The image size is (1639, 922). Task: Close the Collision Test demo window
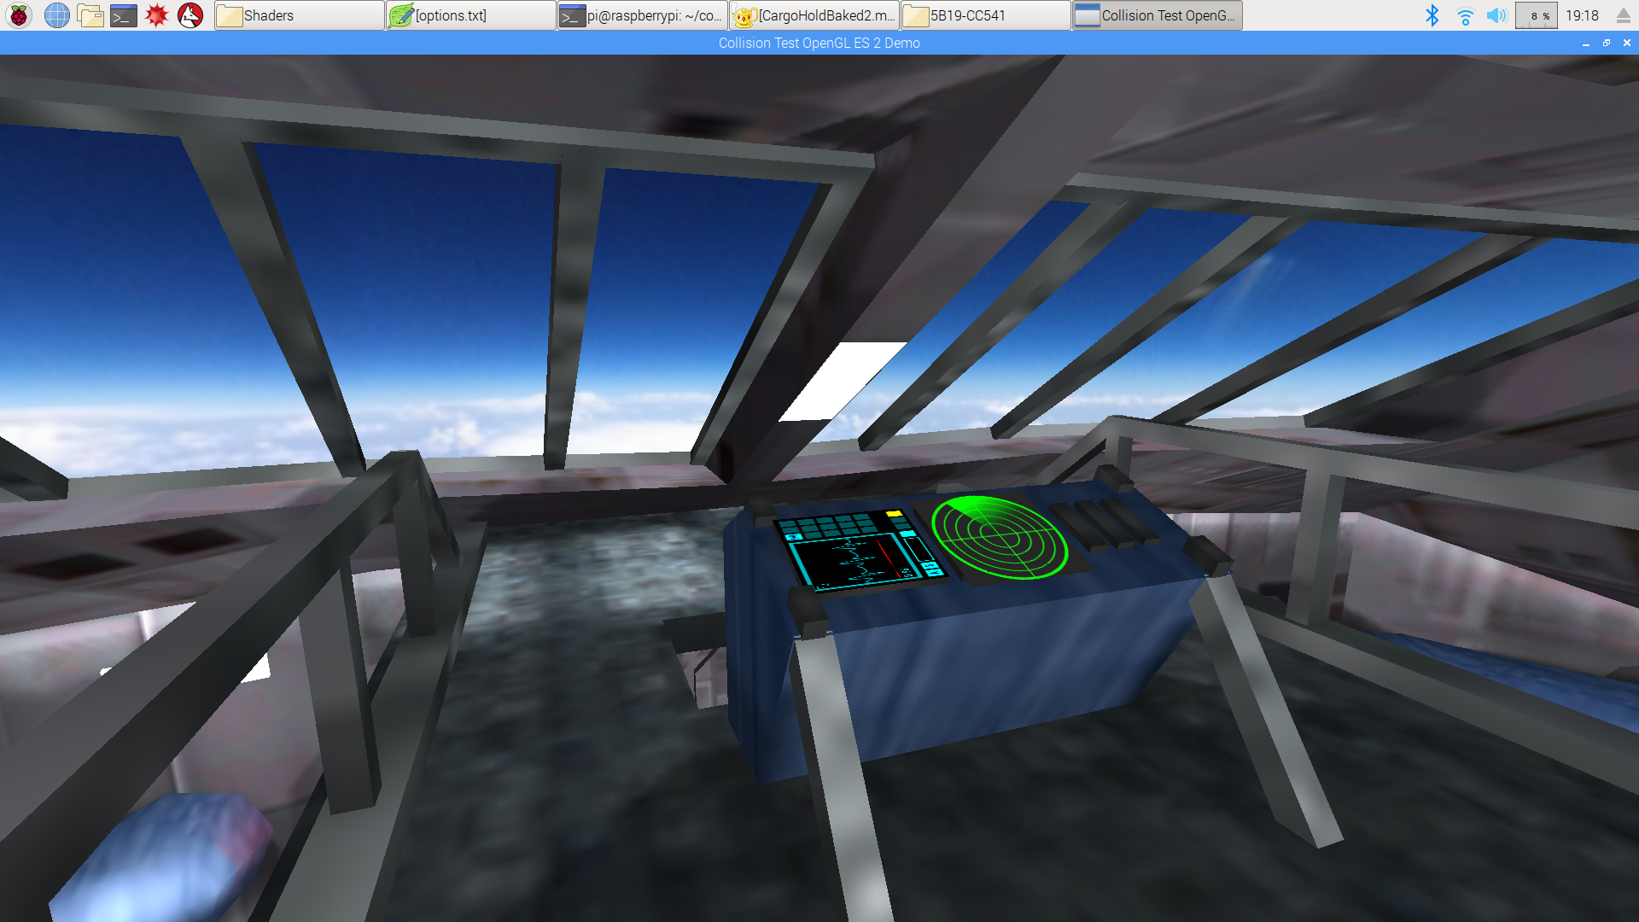pyautogui.click(x=1627, y=43)
